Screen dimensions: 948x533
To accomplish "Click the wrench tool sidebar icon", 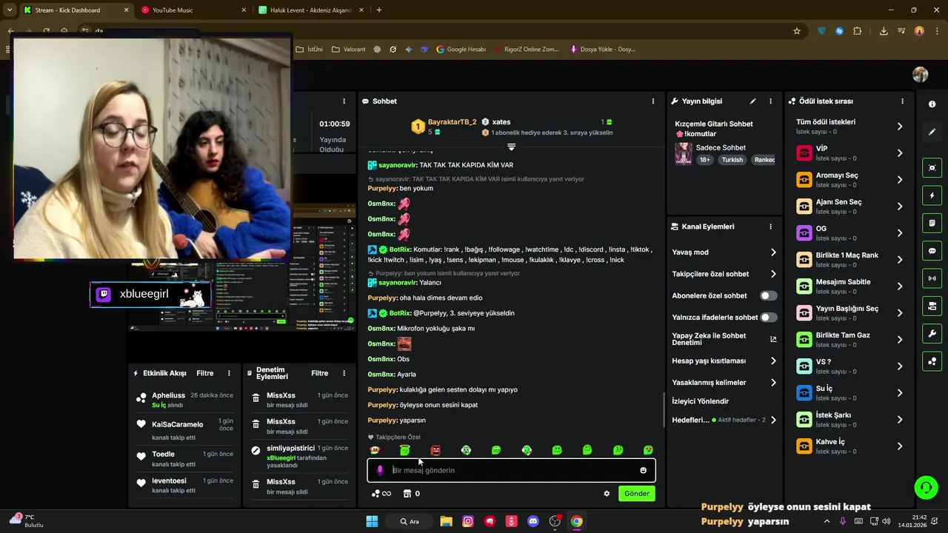I will (x=932, y=334).
